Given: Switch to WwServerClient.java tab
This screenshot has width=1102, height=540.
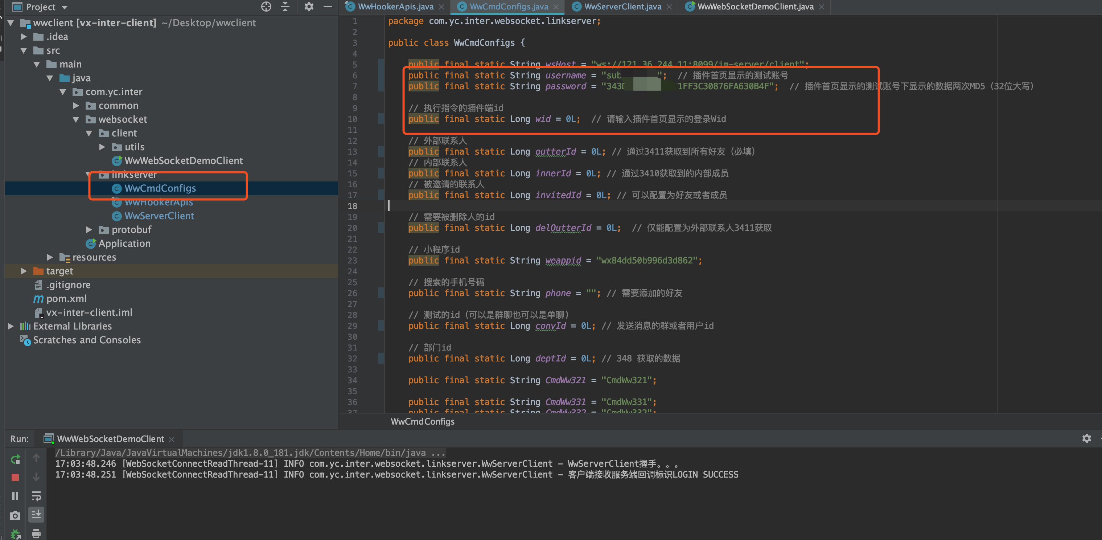Looking at the screenshot, I should point(622,7).
